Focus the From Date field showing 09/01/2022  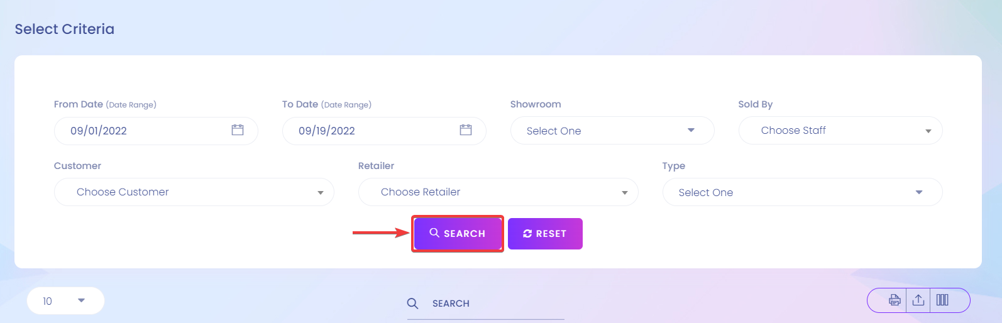coord(156,131)
